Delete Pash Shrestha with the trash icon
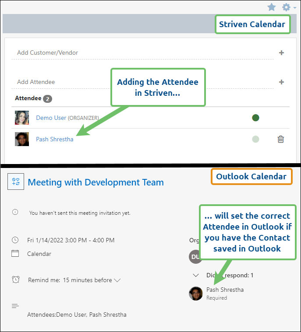301x332 pixels. [281, 139]
